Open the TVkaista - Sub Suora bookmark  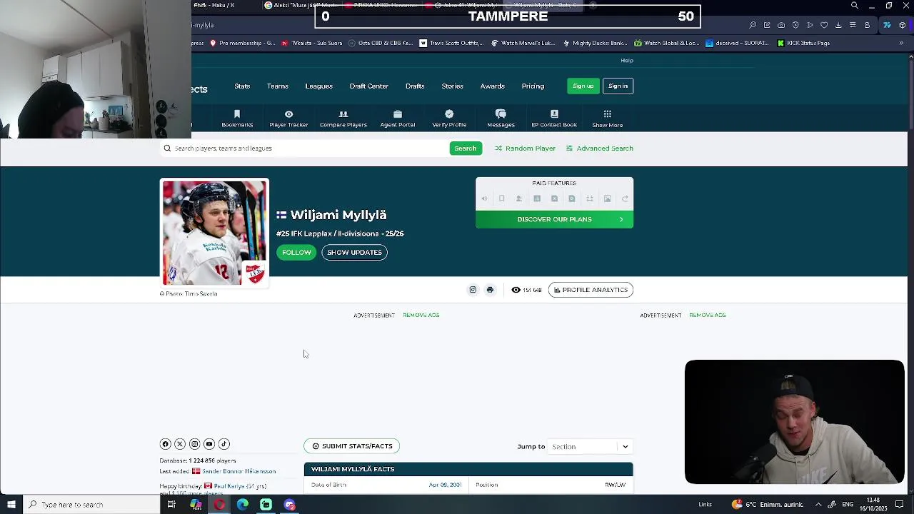[311, 43]
